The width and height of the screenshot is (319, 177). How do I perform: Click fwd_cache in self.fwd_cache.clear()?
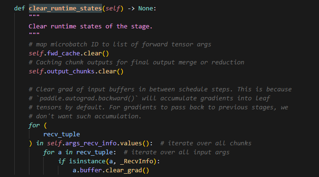pyautogui.click(x=64, y=53)
